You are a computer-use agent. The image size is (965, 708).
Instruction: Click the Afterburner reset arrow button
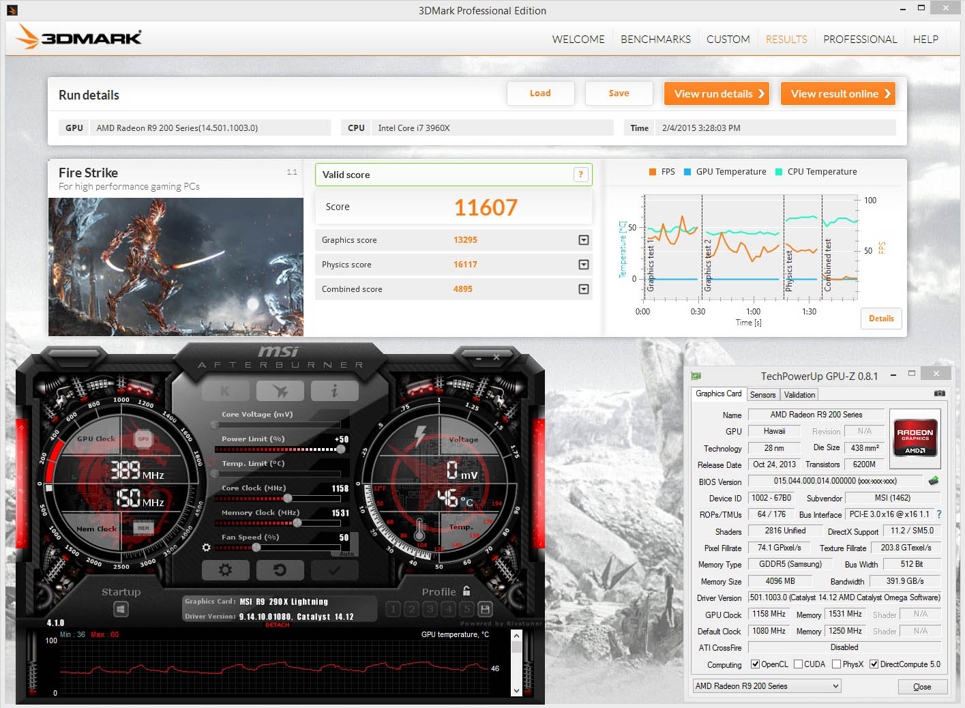280,570
